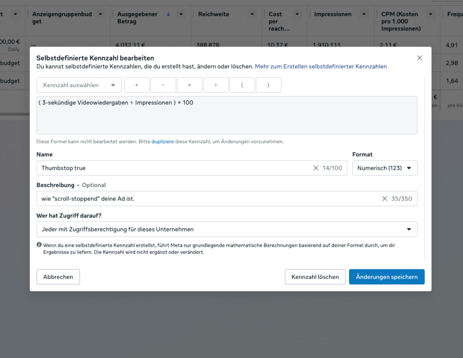Open the Kennzahl auswählen dropdown
The width and height of the screenshot is (463, 358).
tap(79, 85)
